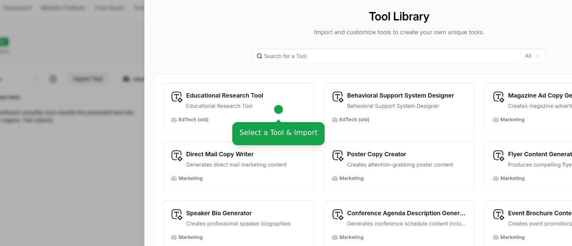Open the Speaker Bio Generator title
Screen dimensions: 572x246
[x=219, y=213]
